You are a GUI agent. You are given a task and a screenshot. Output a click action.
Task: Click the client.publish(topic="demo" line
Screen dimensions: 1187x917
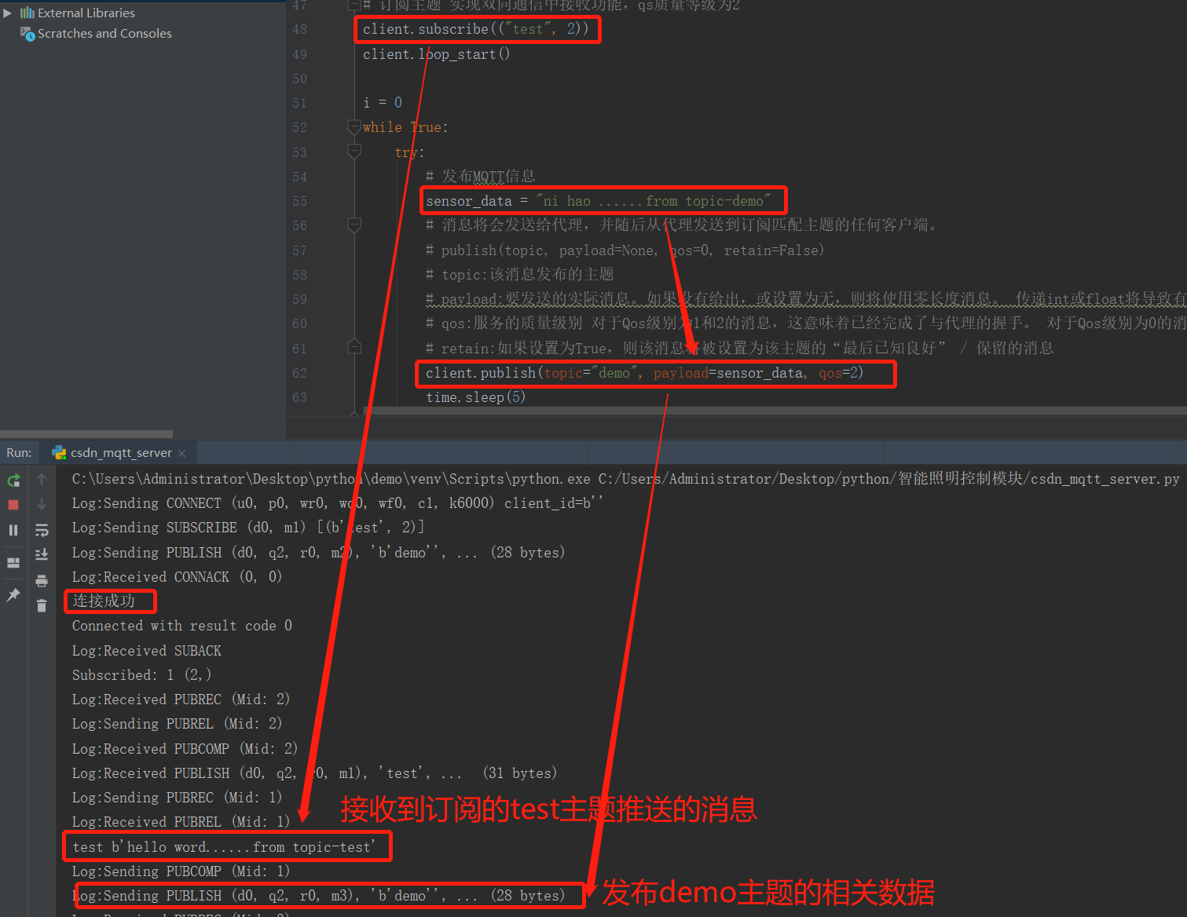point(645,373)
